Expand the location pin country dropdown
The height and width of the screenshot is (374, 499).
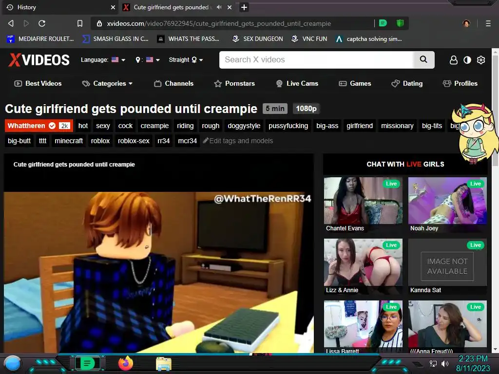[x=148, y=60]
